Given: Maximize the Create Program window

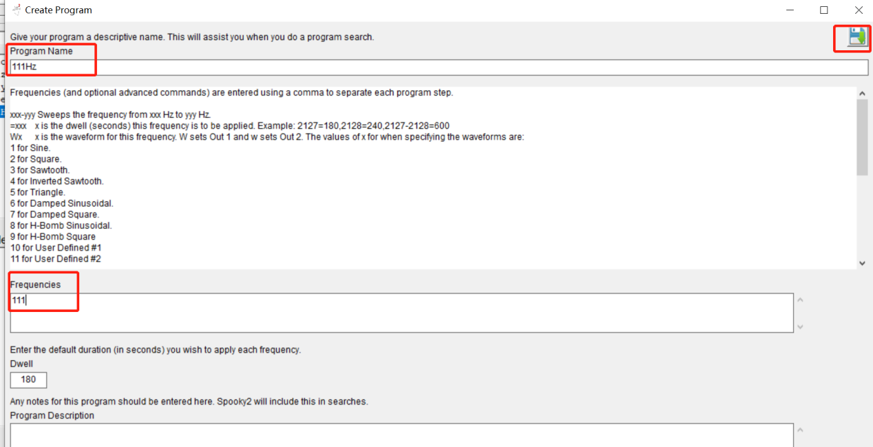Looking at the screenshot, I should tap(823, 10).
